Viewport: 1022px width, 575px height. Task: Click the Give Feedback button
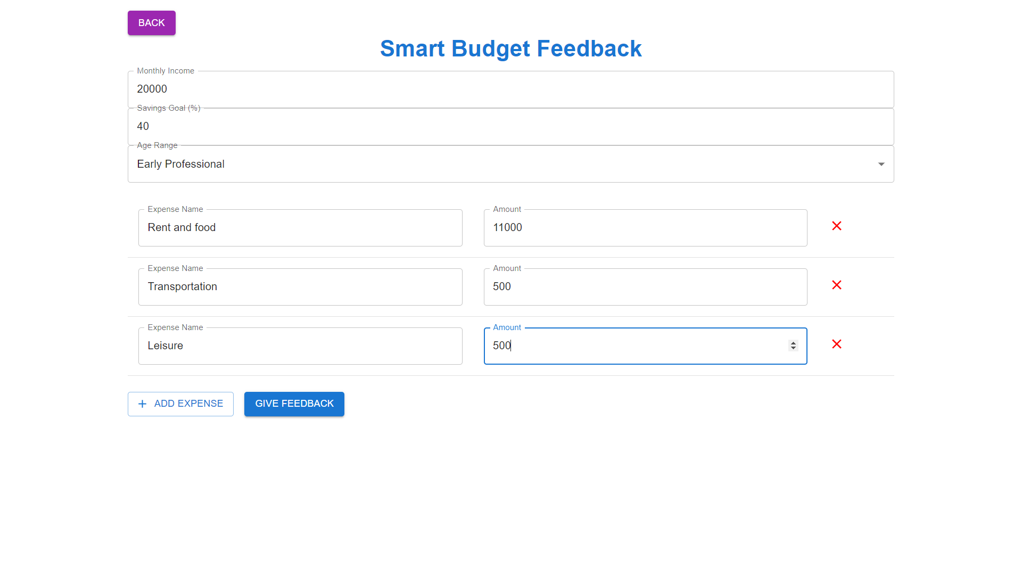[x=294, y=404]
